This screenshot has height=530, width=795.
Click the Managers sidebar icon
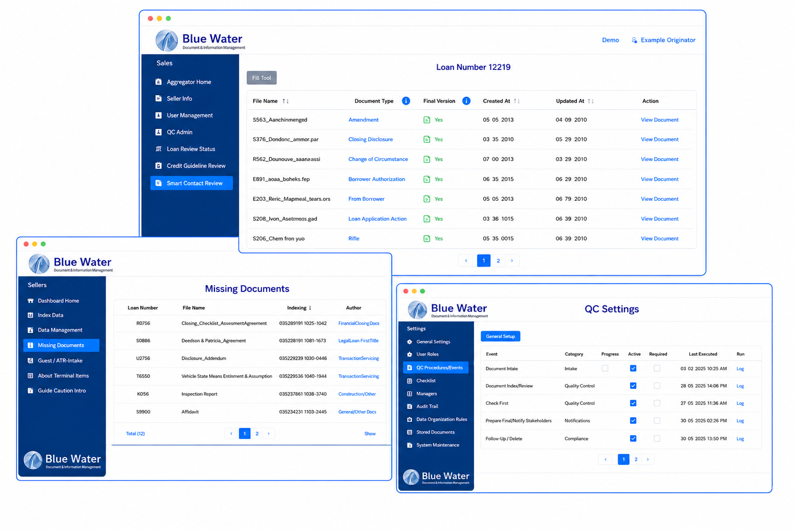(x=410, y=394)
